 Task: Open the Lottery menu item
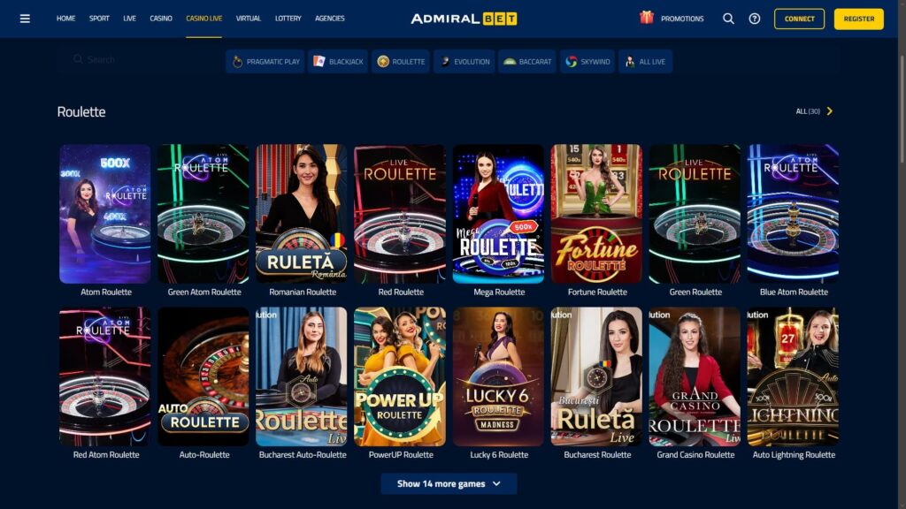[x=288, y=19]
